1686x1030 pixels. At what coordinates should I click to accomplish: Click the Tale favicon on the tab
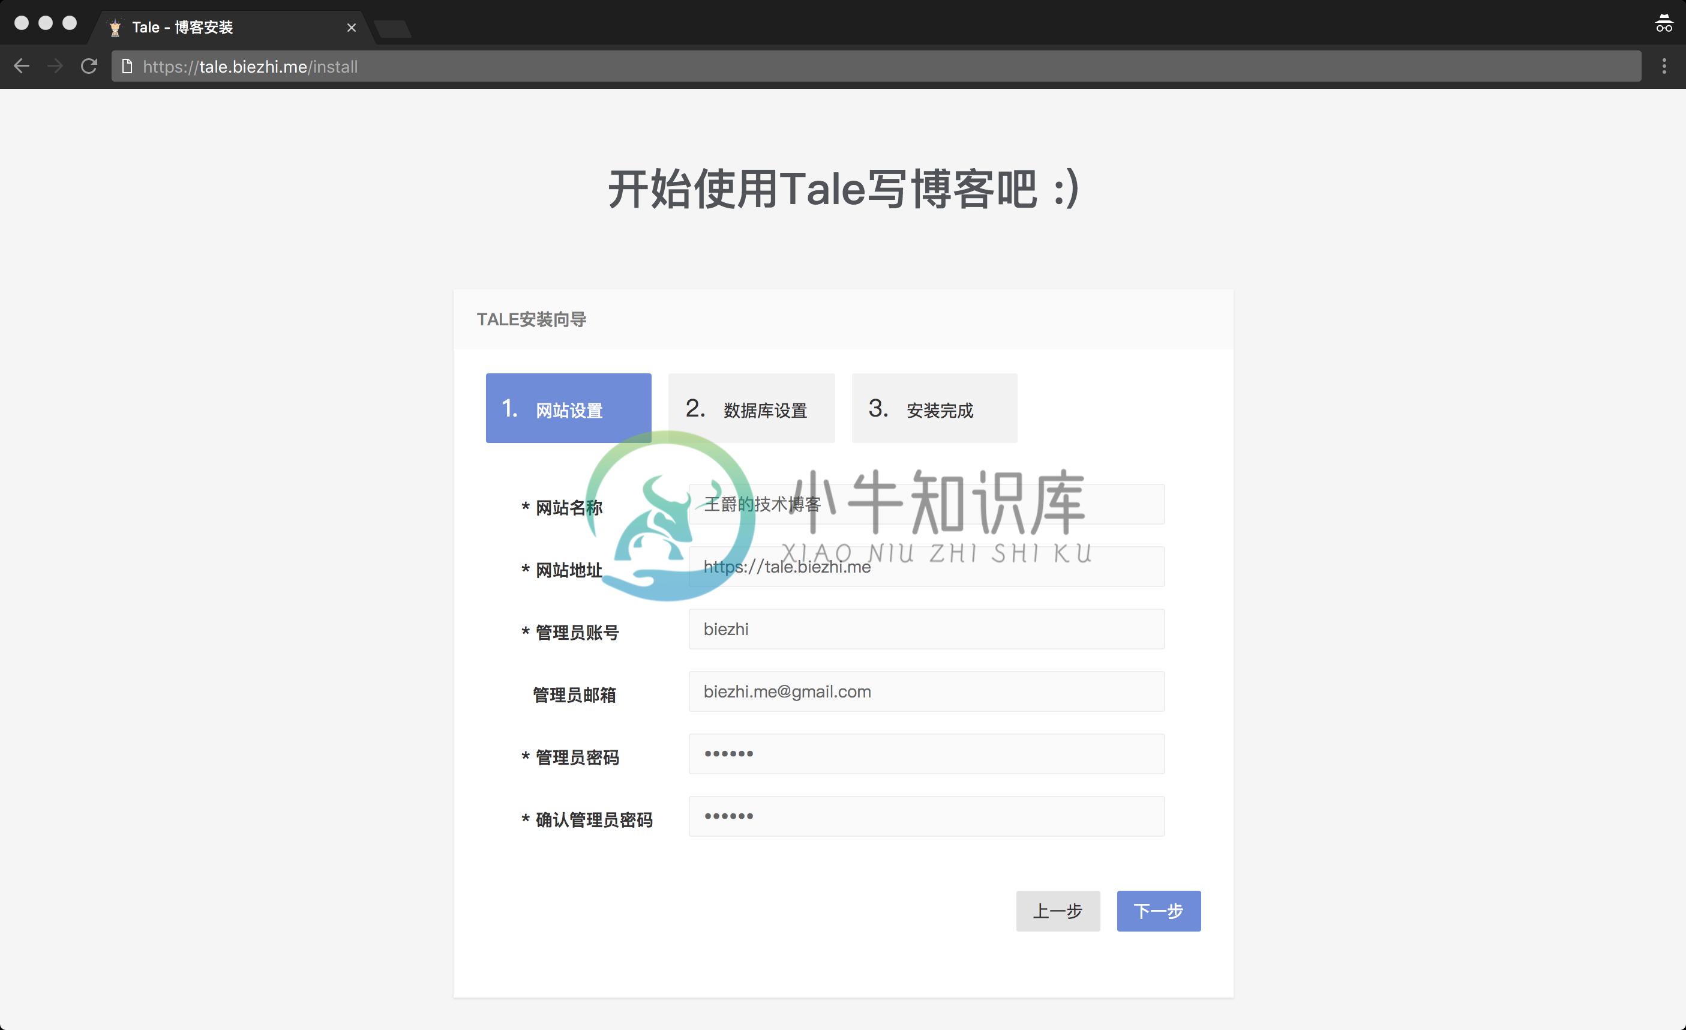(115, 28)
